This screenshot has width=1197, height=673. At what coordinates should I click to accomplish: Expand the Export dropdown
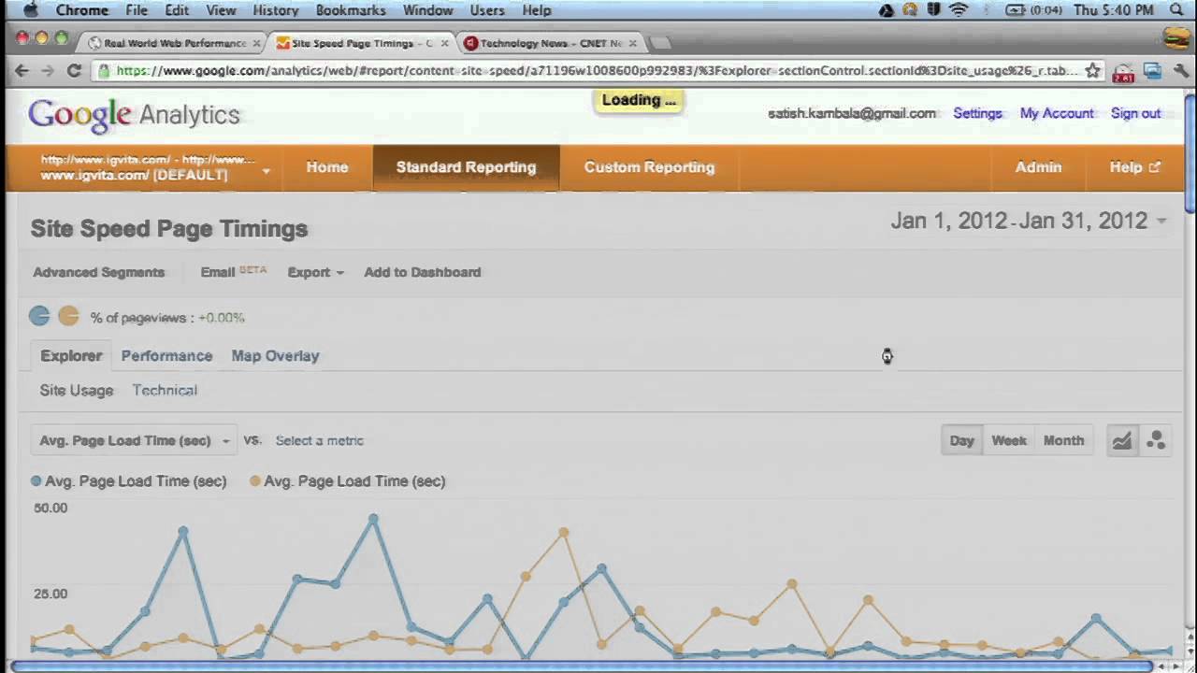tap(315, 272)
